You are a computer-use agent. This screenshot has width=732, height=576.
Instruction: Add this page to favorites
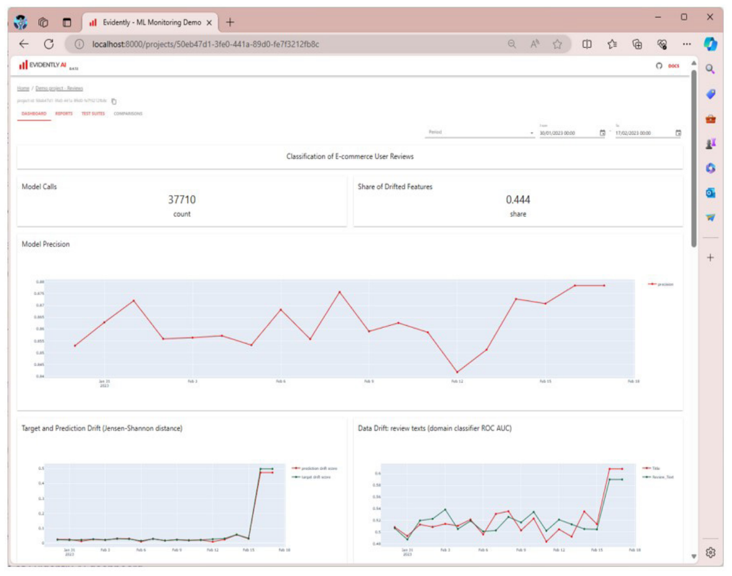coord(558,44)
